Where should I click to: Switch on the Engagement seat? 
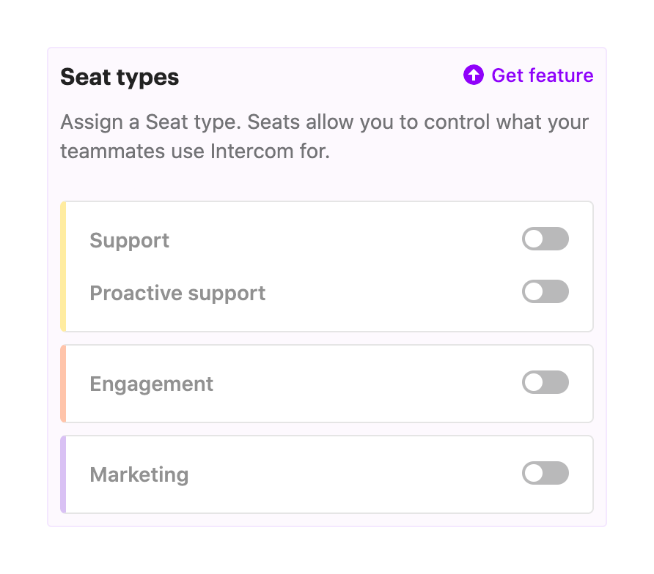click(545, 383)
